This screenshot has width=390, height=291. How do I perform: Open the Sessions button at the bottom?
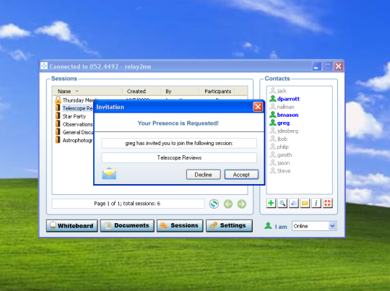click(x=180, y=225)
